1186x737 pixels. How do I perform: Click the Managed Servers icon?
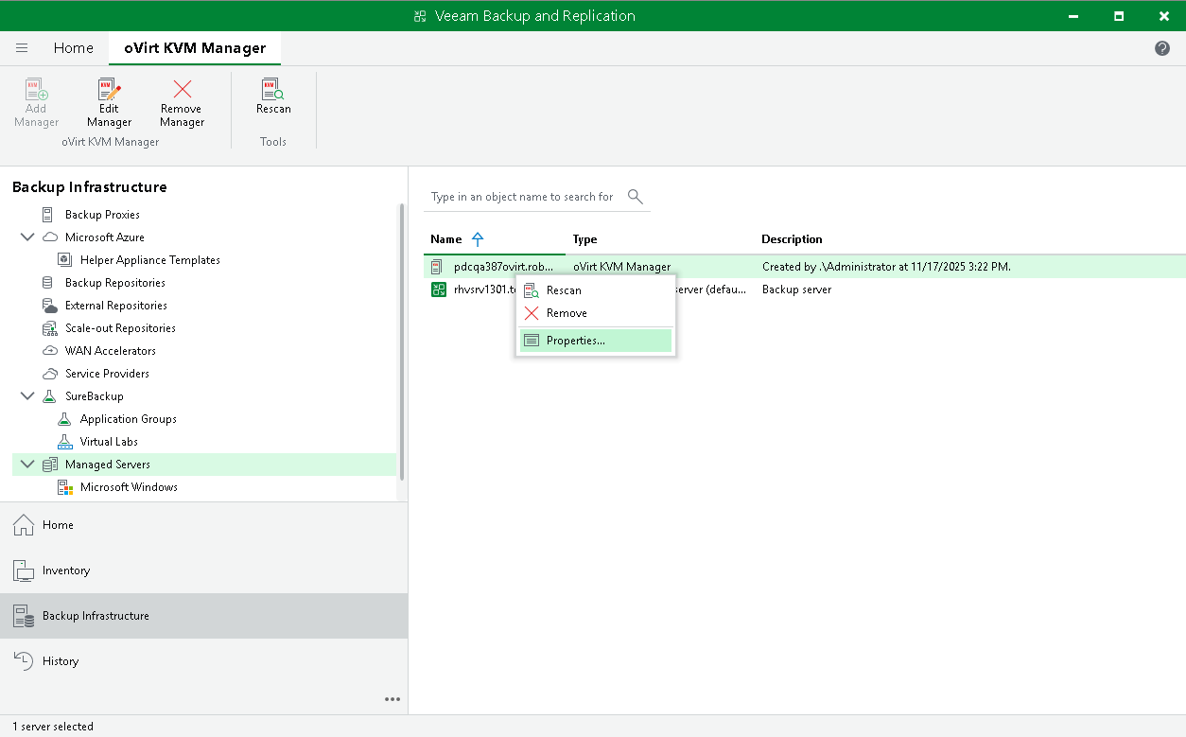point(50,465)
